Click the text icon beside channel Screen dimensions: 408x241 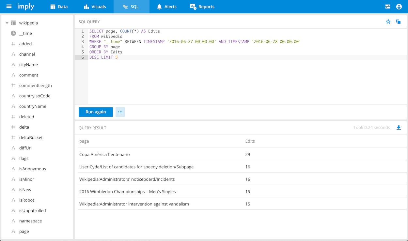[x=13, y=54]
